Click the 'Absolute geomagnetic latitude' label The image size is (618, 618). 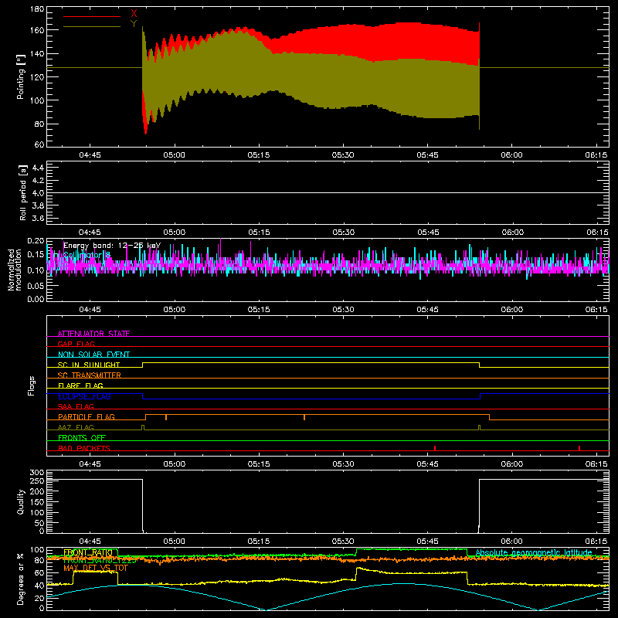(534, 552)
